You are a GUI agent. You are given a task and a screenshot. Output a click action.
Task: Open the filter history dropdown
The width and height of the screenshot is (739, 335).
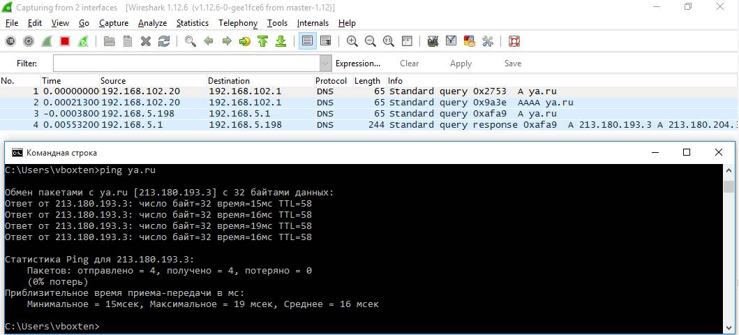tap(325, 64)
